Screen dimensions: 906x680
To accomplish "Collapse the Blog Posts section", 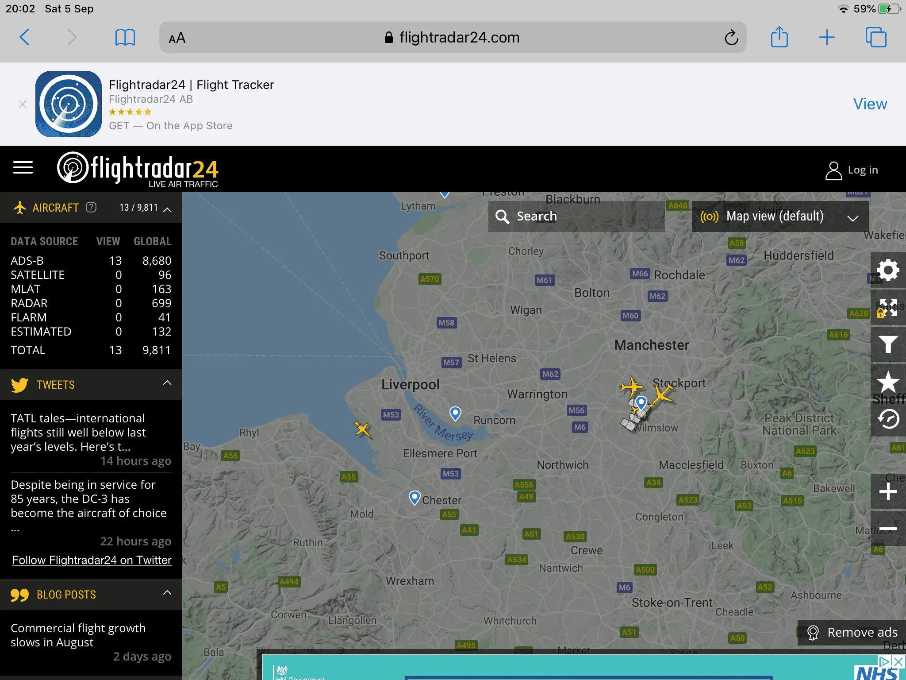I will coord(167,593).
